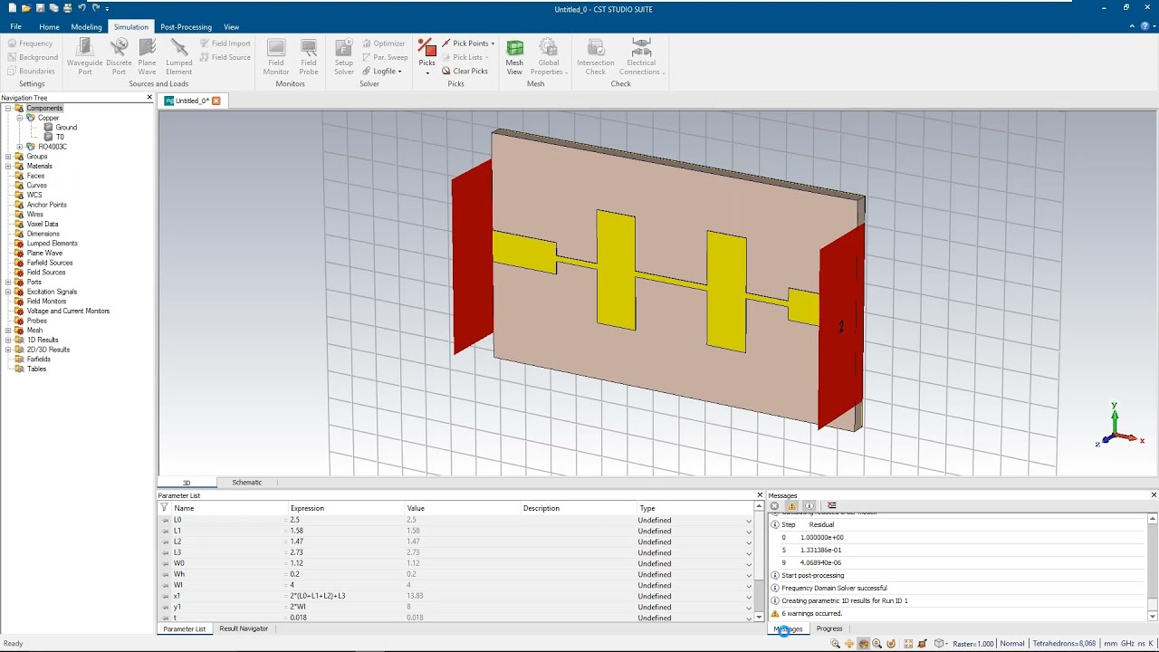Image resolution: width=1159 pixels, height=652 pixels.
Task: Click the Undo icon in title bar
Action: [81, 8]
